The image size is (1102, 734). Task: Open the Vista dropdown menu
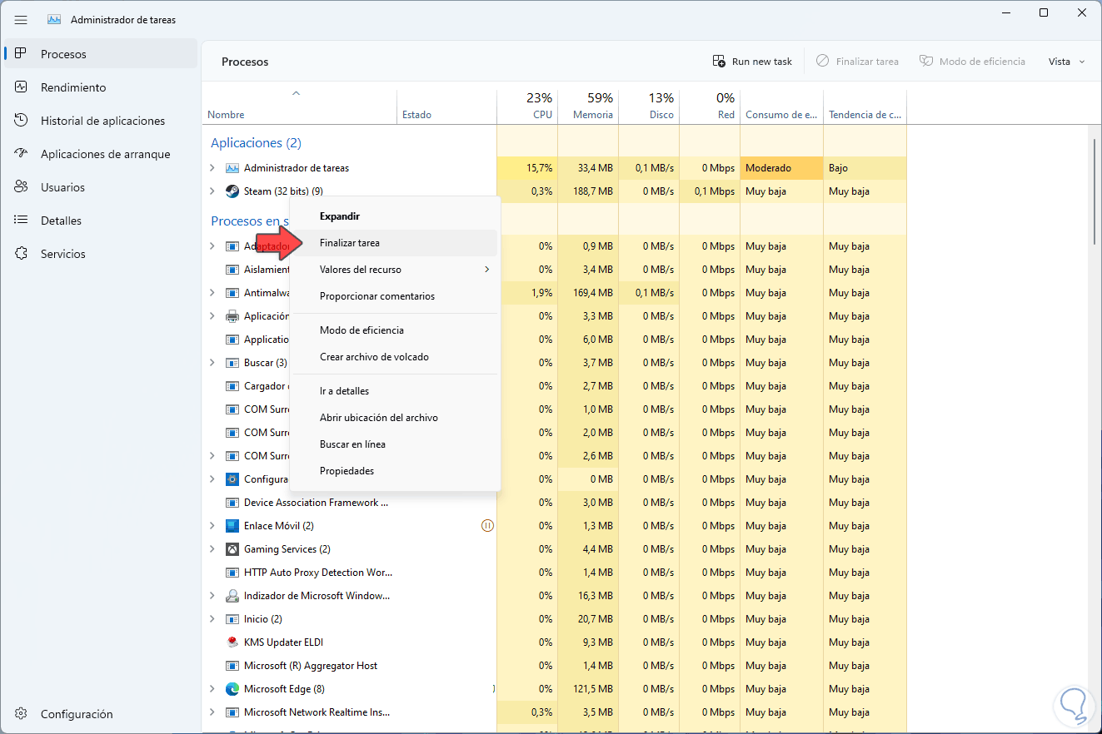1066,62
